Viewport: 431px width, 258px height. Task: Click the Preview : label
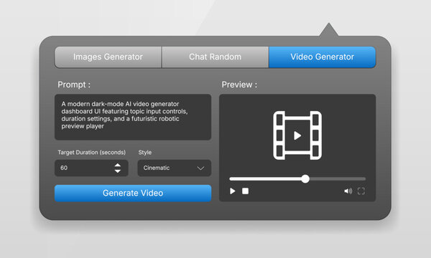tap(239, 85)
